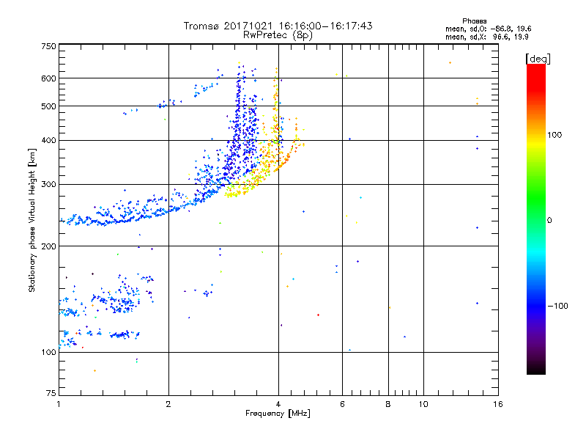
Task: Click the Stationary phase Virtual Height y-axis label
Action: (32, 220)
